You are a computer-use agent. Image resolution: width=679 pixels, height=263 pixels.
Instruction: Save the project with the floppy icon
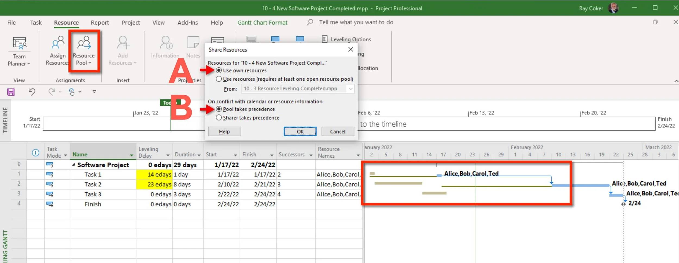point(11,92)
